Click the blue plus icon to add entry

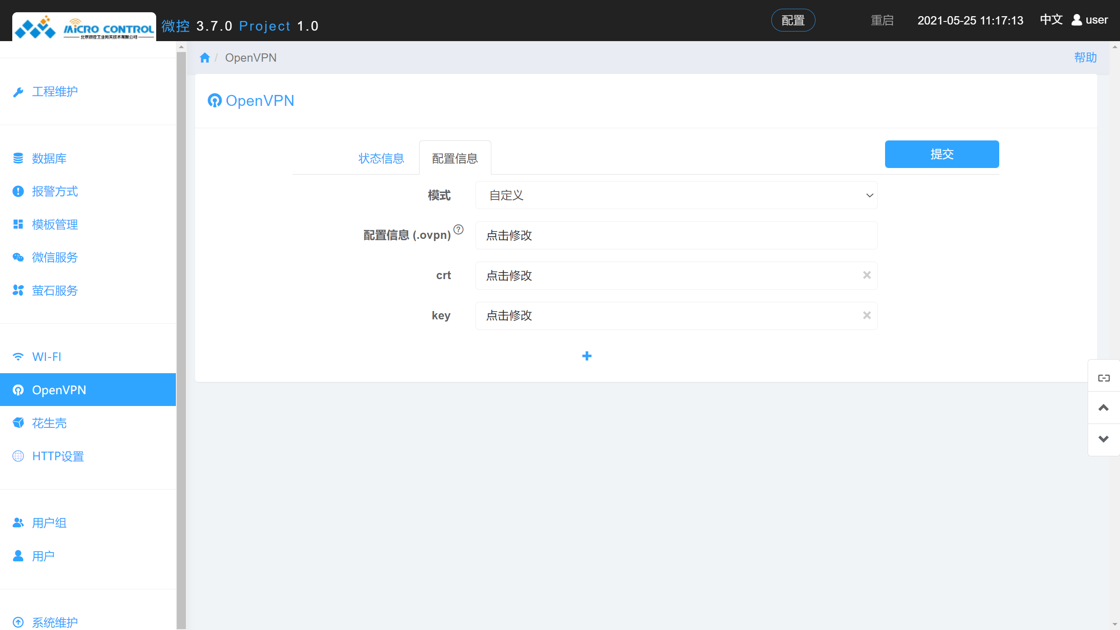click(x=587, y=356)
